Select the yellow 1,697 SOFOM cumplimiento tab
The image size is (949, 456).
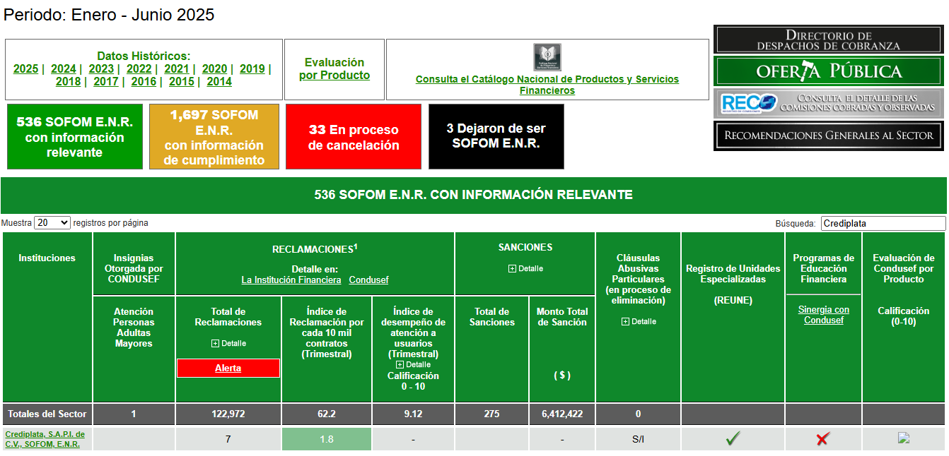coord(214,137)
